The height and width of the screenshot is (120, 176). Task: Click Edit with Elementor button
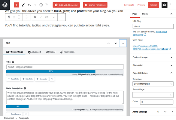[66, 5]
